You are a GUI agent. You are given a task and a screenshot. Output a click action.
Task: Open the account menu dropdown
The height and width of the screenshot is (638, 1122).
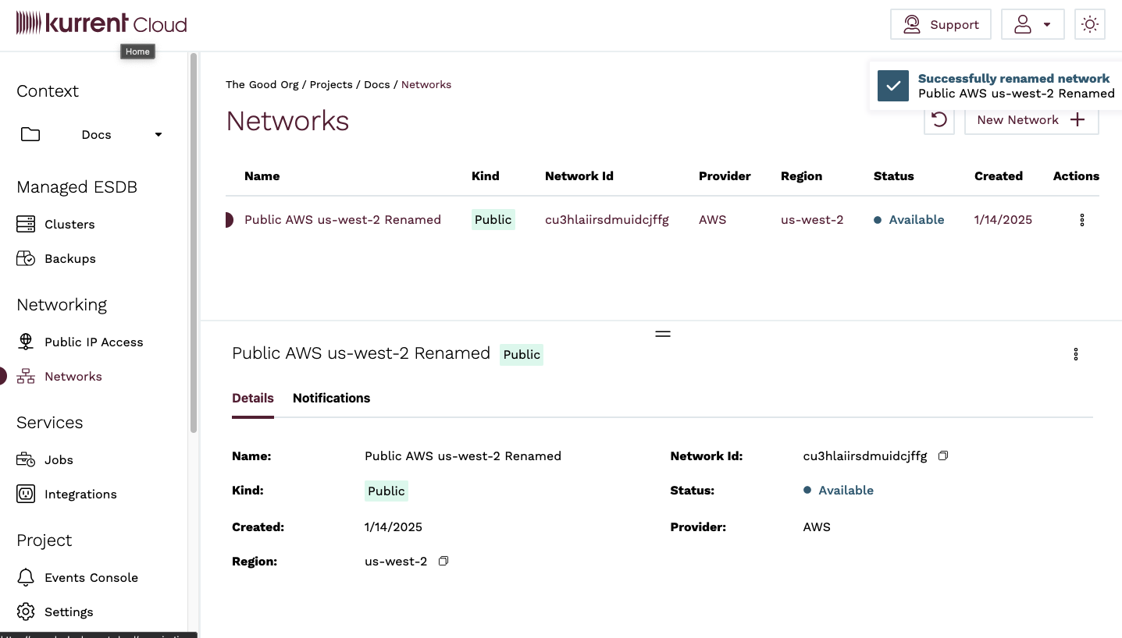pyautogui.click(x=1032, y=24)
